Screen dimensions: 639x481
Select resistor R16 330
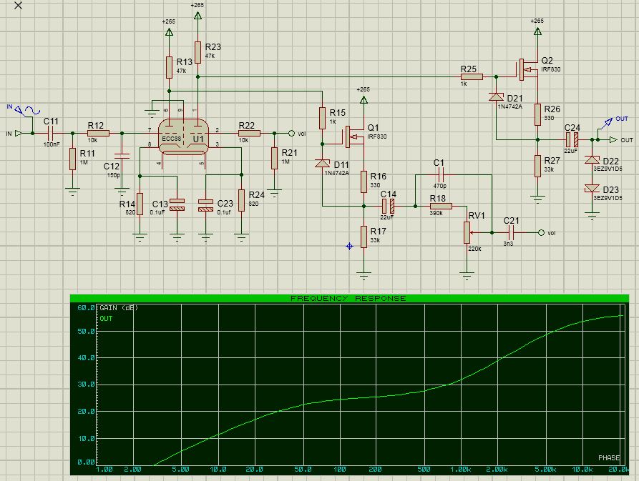(x=364, y=182)
